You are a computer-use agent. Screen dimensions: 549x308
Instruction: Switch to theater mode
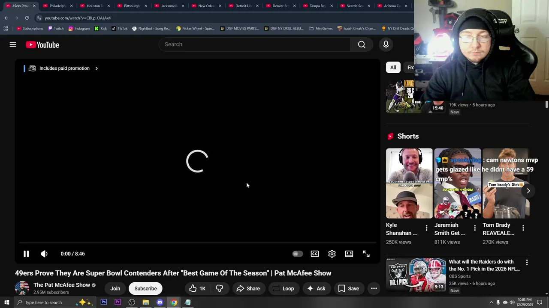coord(349,254)
